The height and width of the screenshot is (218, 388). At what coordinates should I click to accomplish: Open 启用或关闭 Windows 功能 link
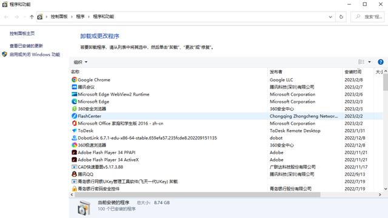pos(35,54)
